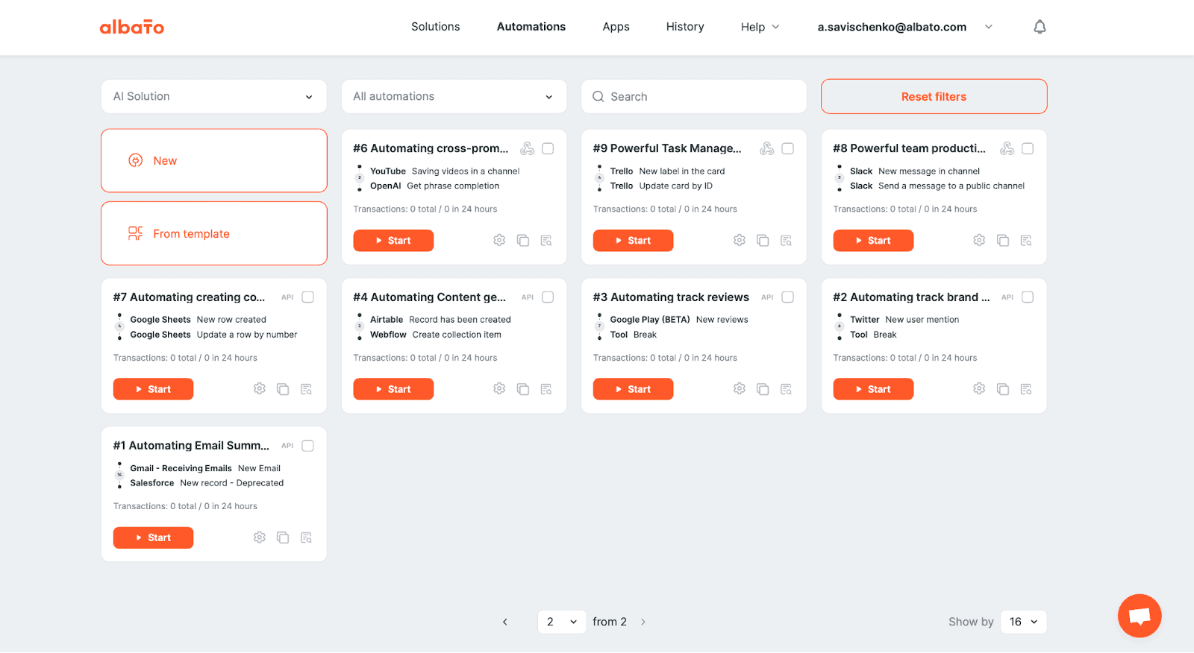This screenshot has height=653, width=1194.
Task: Click the Albato logo
Action: 132,27
